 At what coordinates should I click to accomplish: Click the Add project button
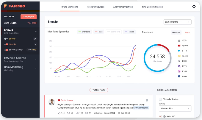(x=29, y=17)
